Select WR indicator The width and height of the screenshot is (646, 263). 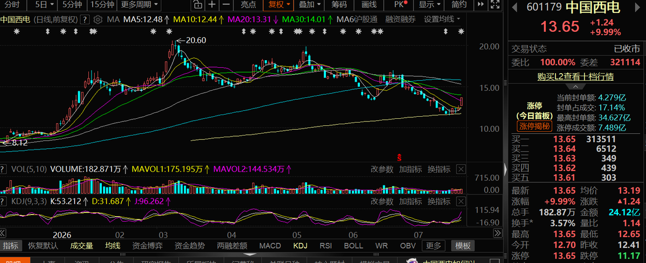coord(381,246)
